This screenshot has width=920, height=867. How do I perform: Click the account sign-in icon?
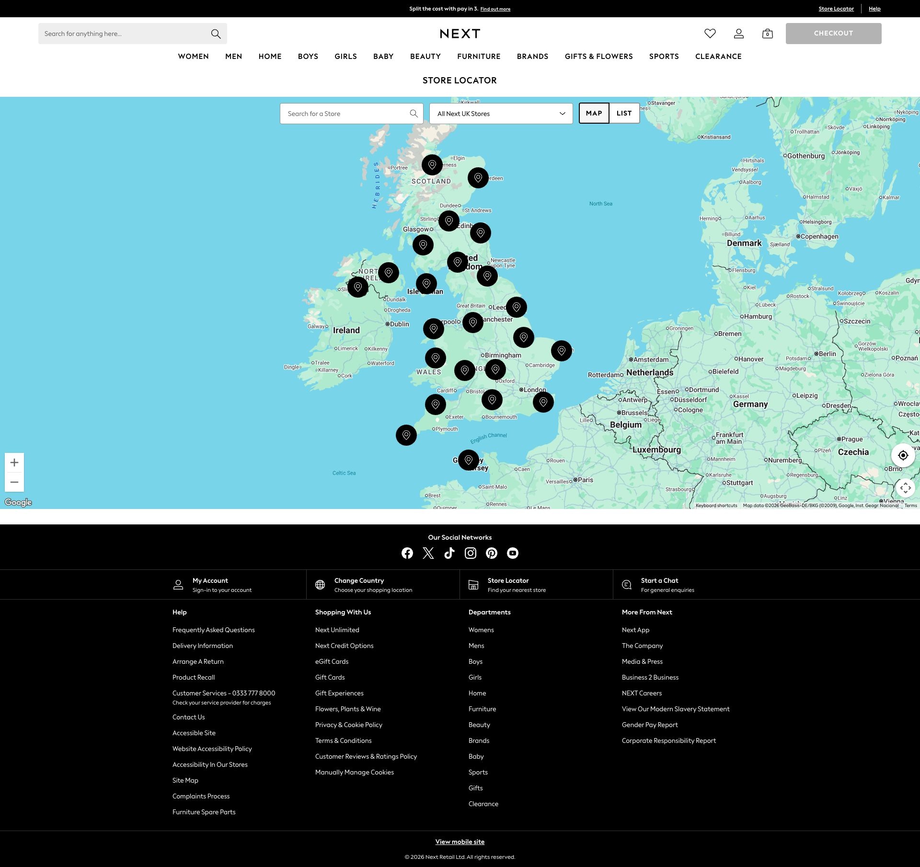coord(738,33)
